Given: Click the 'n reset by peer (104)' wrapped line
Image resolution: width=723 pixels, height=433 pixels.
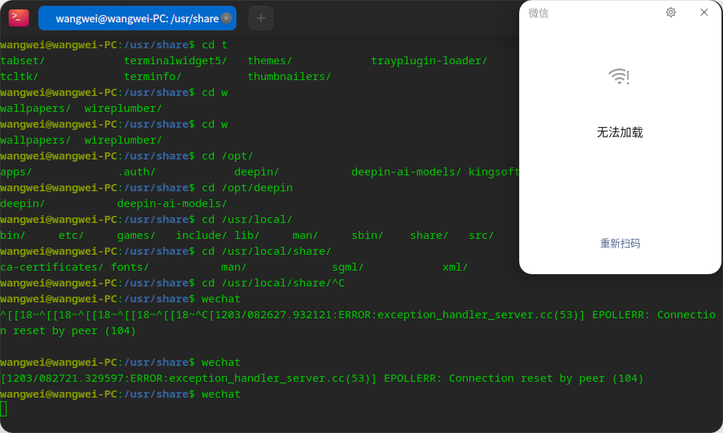Looking at the screenshot, I should pyautogui.click(x=68, y=331).
